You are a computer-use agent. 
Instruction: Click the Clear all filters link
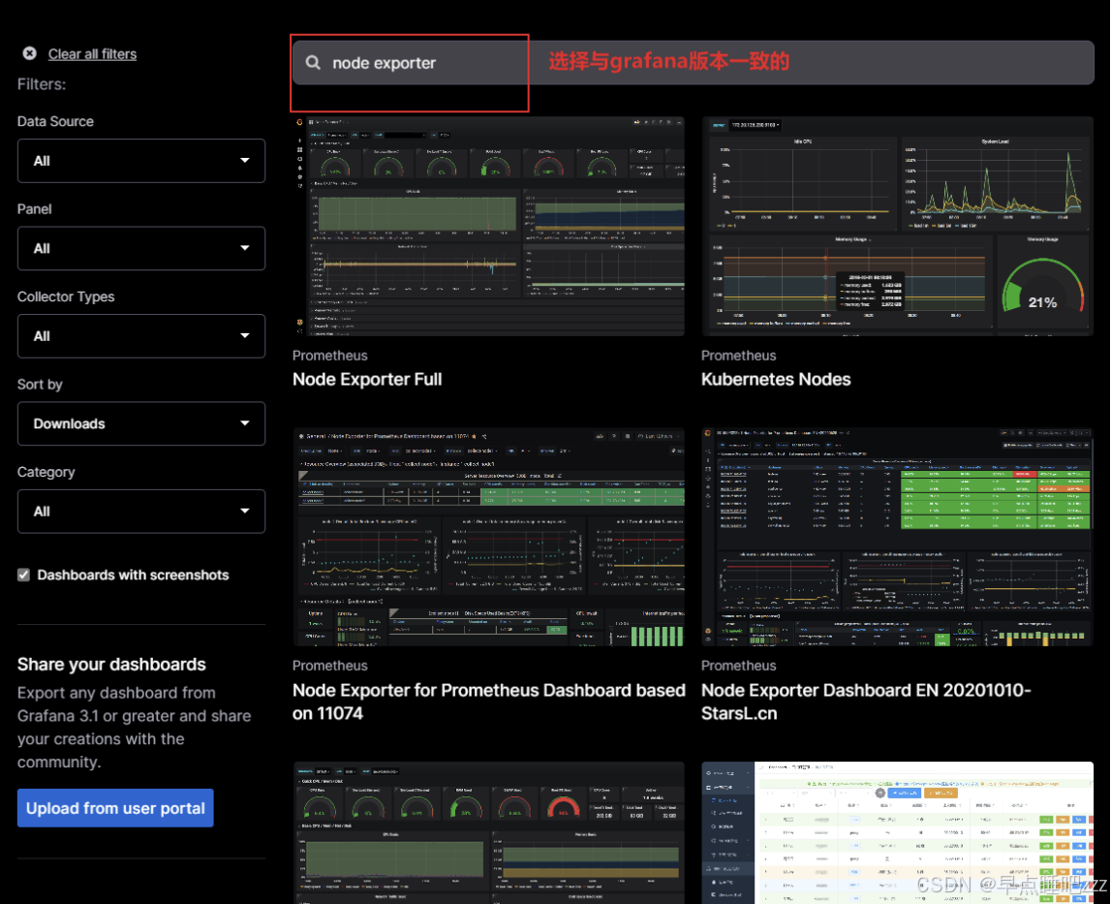click(92, 54)
